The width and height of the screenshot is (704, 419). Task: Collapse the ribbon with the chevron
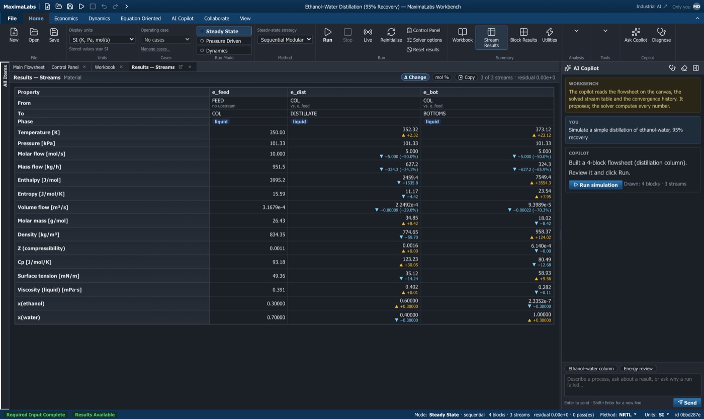pyautogui.click(x=697, y=18)
